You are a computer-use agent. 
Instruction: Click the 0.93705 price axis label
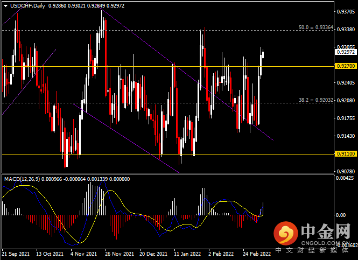[x=345, y=11]
